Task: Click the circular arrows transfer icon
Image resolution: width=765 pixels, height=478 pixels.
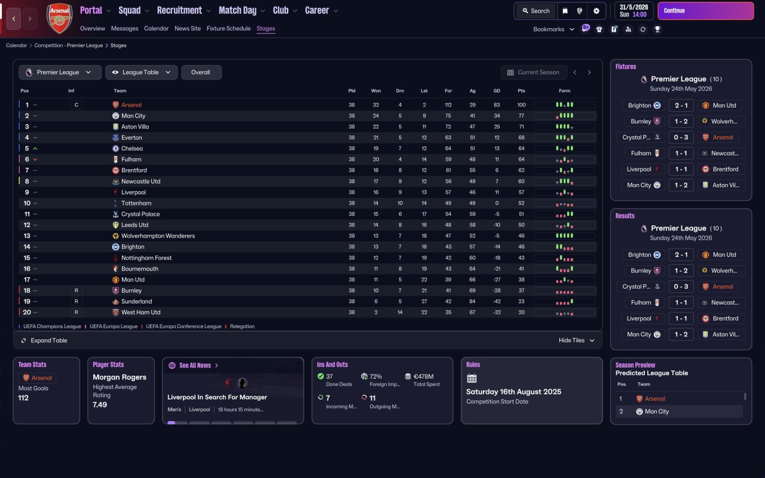Action: tap(642, 29)
